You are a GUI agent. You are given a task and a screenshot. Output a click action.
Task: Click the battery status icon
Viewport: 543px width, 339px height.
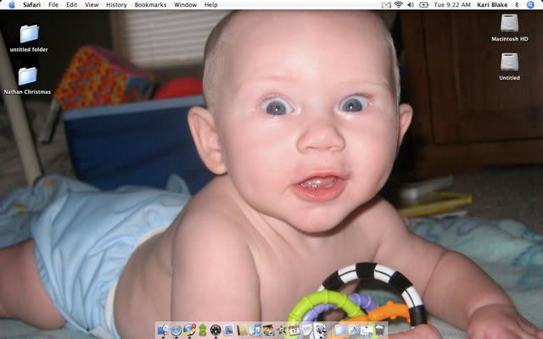[x=424, y=5]
